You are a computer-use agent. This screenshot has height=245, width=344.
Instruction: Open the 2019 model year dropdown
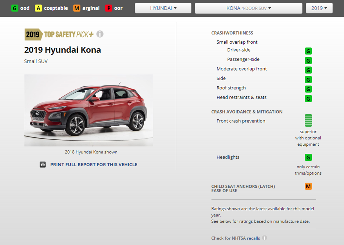319,8
